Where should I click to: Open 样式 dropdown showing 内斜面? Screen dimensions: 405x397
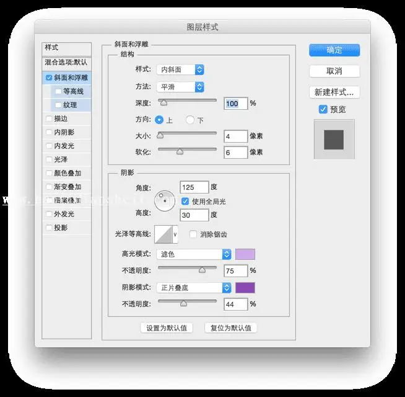(180, 69)
